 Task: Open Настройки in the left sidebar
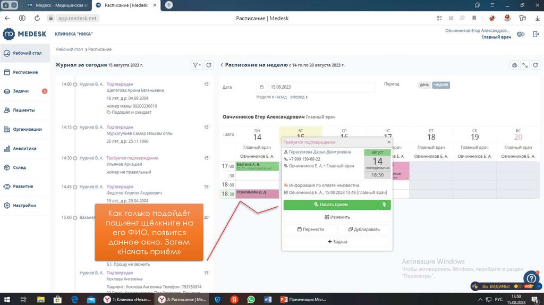[x=24, y=205]
